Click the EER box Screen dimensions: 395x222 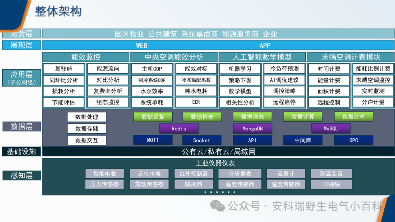point(196,102)
